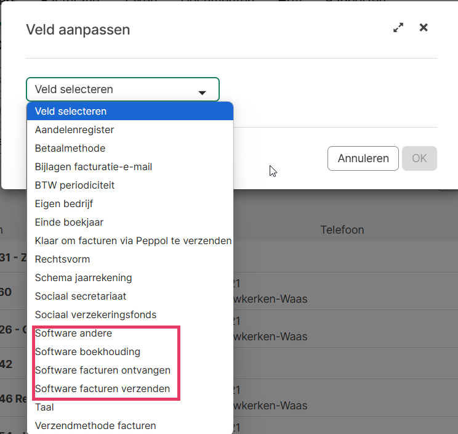Select Sociaal secretariaat option
This screenshot has width=458, height=434.
point(81,297)
